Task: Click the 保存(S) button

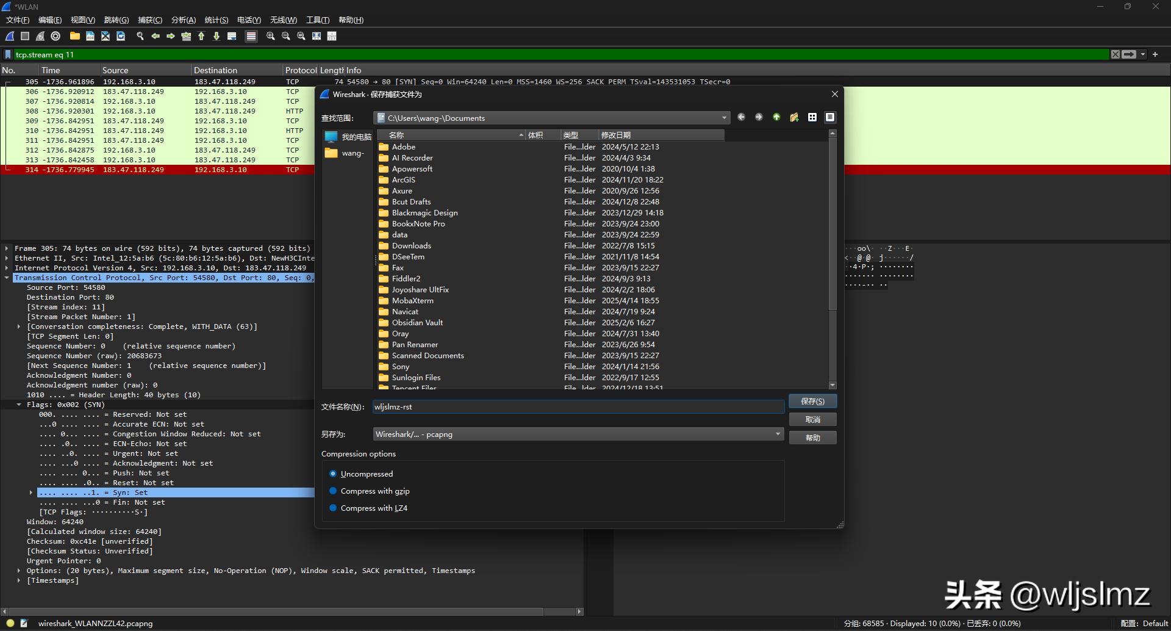Action: tap(812, 401)
